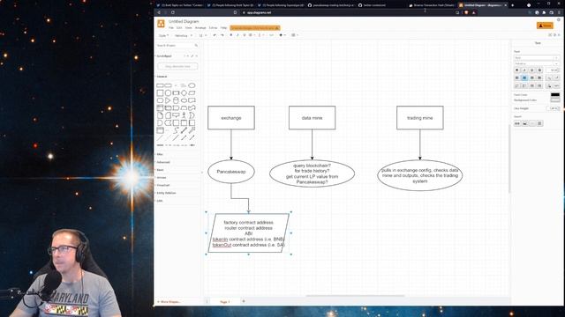Click the toolbar undo arrow

(215, 35)
